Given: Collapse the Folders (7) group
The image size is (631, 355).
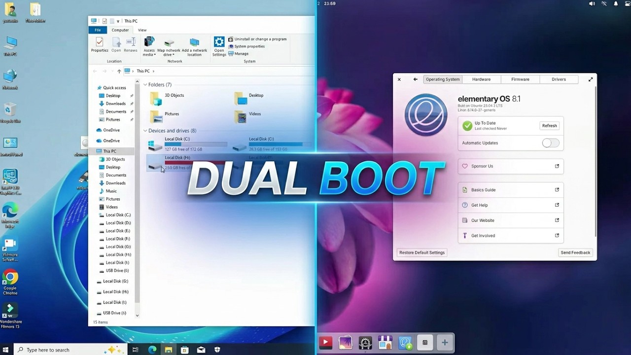Looking at the screenshot, I should click(145, 85).
